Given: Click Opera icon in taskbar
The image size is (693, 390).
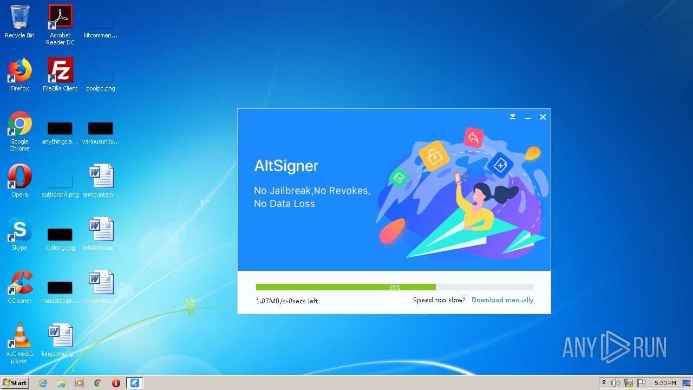Looking at the screenshot, I should pos(116,383).
